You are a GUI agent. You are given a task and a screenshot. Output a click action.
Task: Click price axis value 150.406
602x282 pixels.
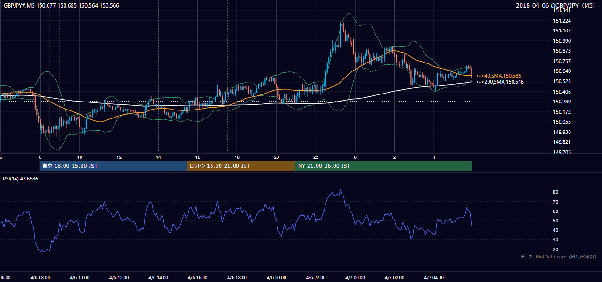[x=562, y=92]
